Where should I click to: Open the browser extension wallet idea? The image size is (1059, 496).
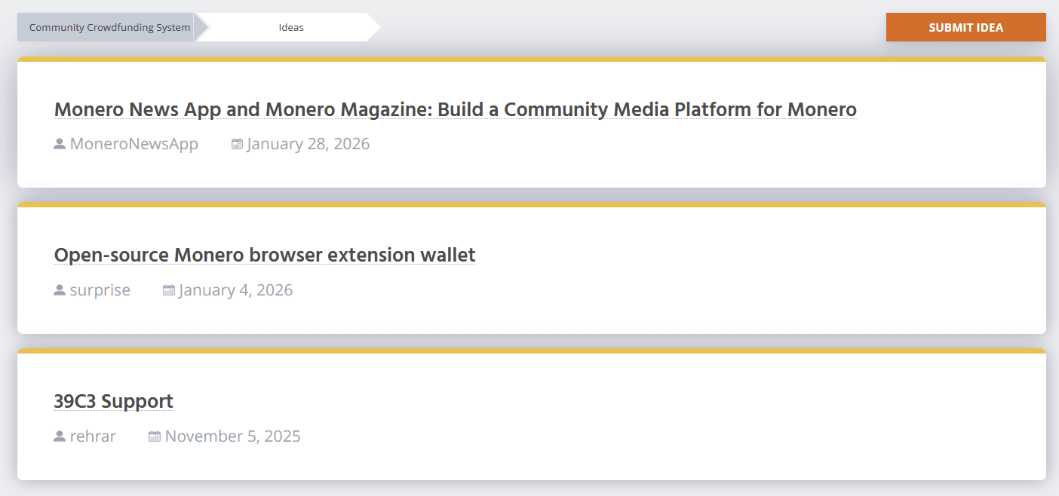(x=265, y=255)
